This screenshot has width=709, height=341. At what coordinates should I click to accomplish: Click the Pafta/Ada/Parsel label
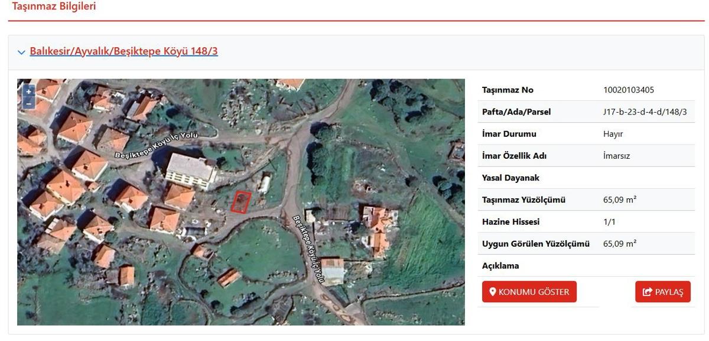pos(516,112)
